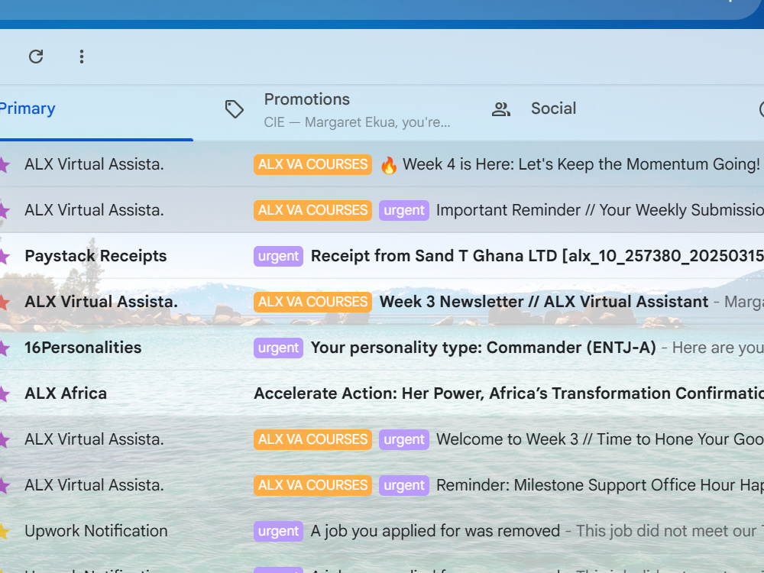
Task: Click sender name Paystack Receipts
Action: [95, 256]
